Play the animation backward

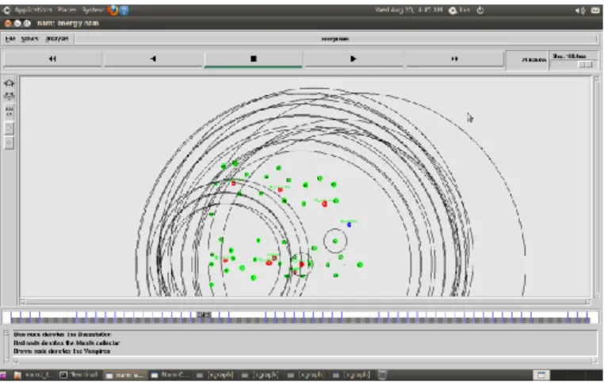(153, 59)
